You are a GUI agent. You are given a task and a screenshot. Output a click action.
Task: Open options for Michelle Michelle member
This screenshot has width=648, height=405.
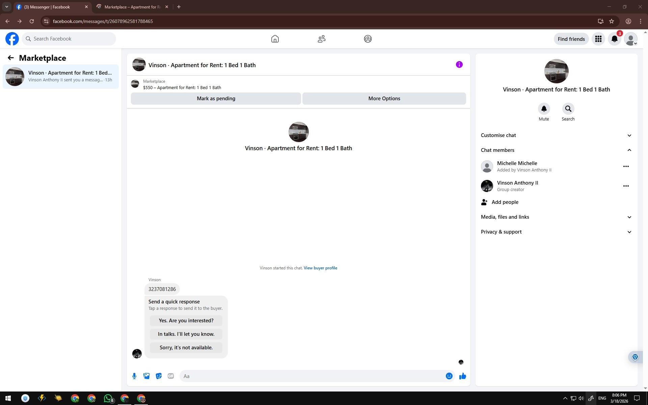tap(626, 166)
